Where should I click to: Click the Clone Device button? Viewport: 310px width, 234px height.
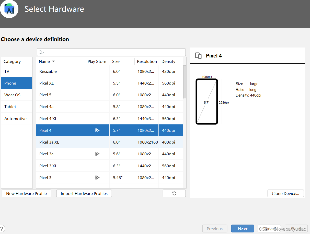tap(285, 193)
